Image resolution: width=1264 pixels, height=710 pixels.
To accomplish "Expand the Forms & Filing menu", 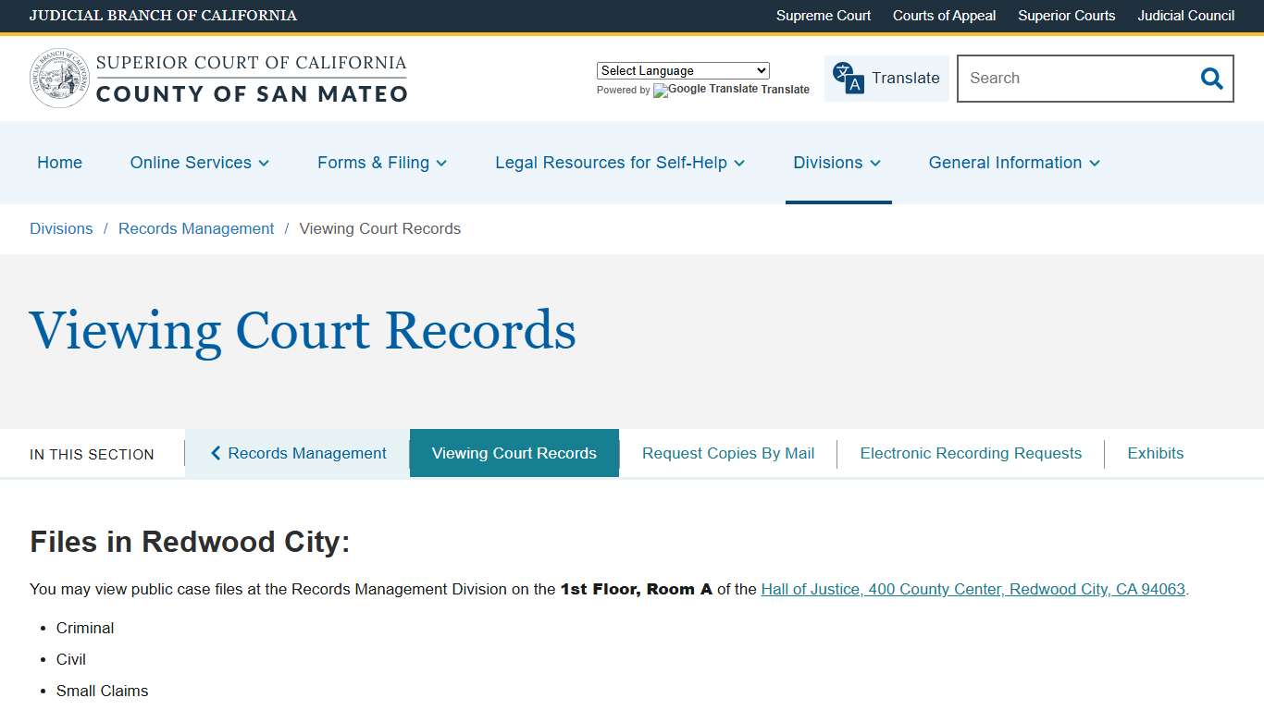I will (381, 163).
